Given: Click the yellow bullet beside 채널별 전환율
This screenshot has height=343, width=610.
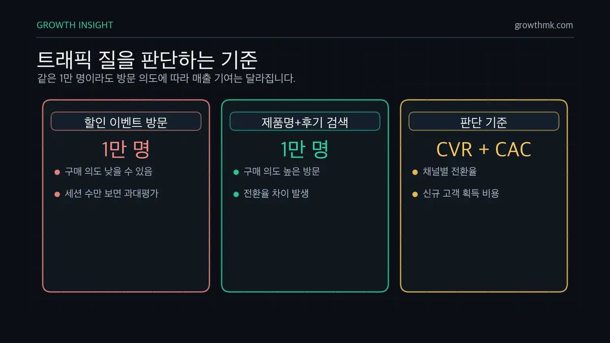Looking at the screenshot, I should pos(415,172).
